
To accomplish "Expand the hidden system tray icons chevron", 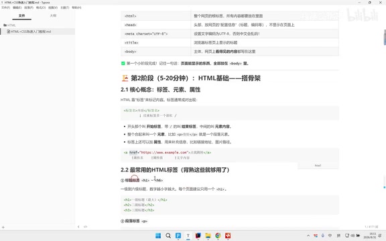I will click(x=308, y=236).
